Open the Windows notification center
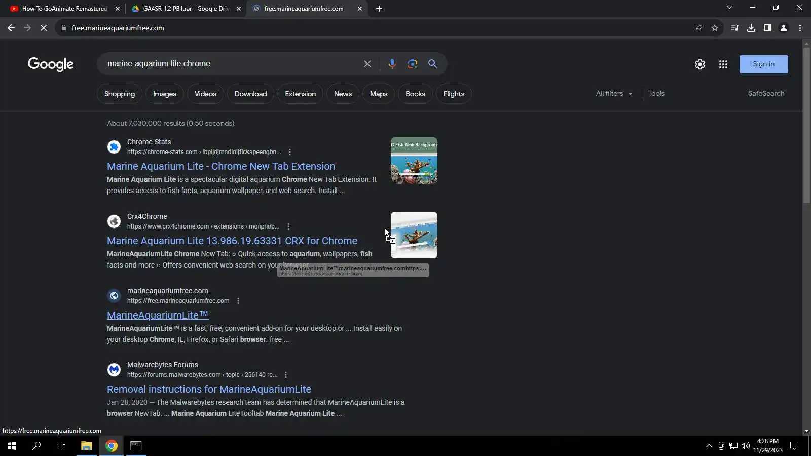Viewport: 811px width, 456px height. coord(795,446)
